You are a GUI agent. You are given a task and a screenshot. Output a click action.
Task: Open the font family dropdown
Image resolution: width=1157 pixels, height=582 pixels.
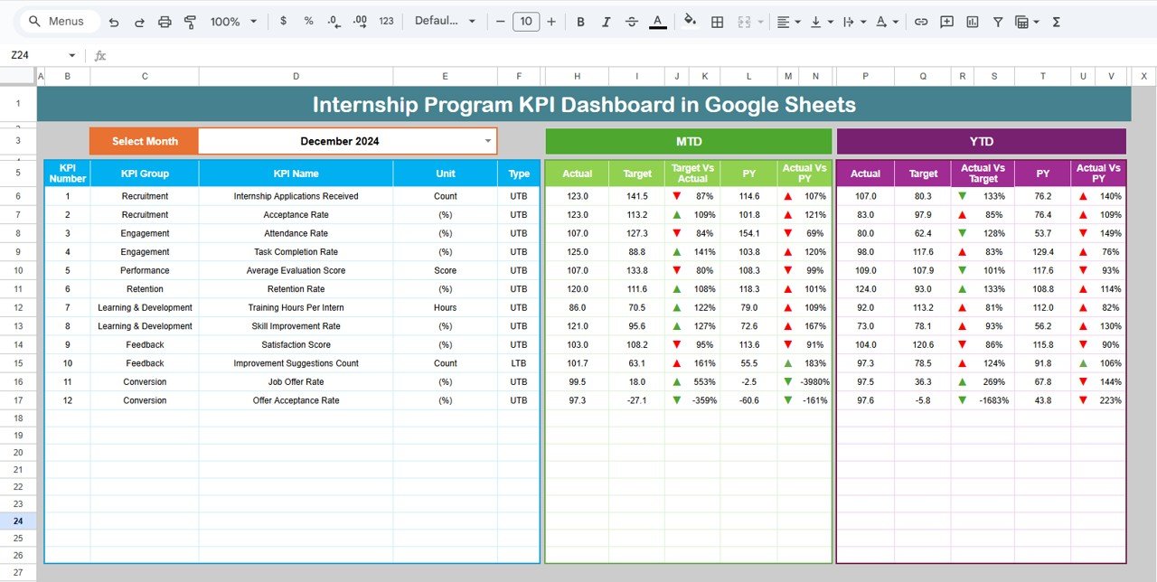(445, 21)
